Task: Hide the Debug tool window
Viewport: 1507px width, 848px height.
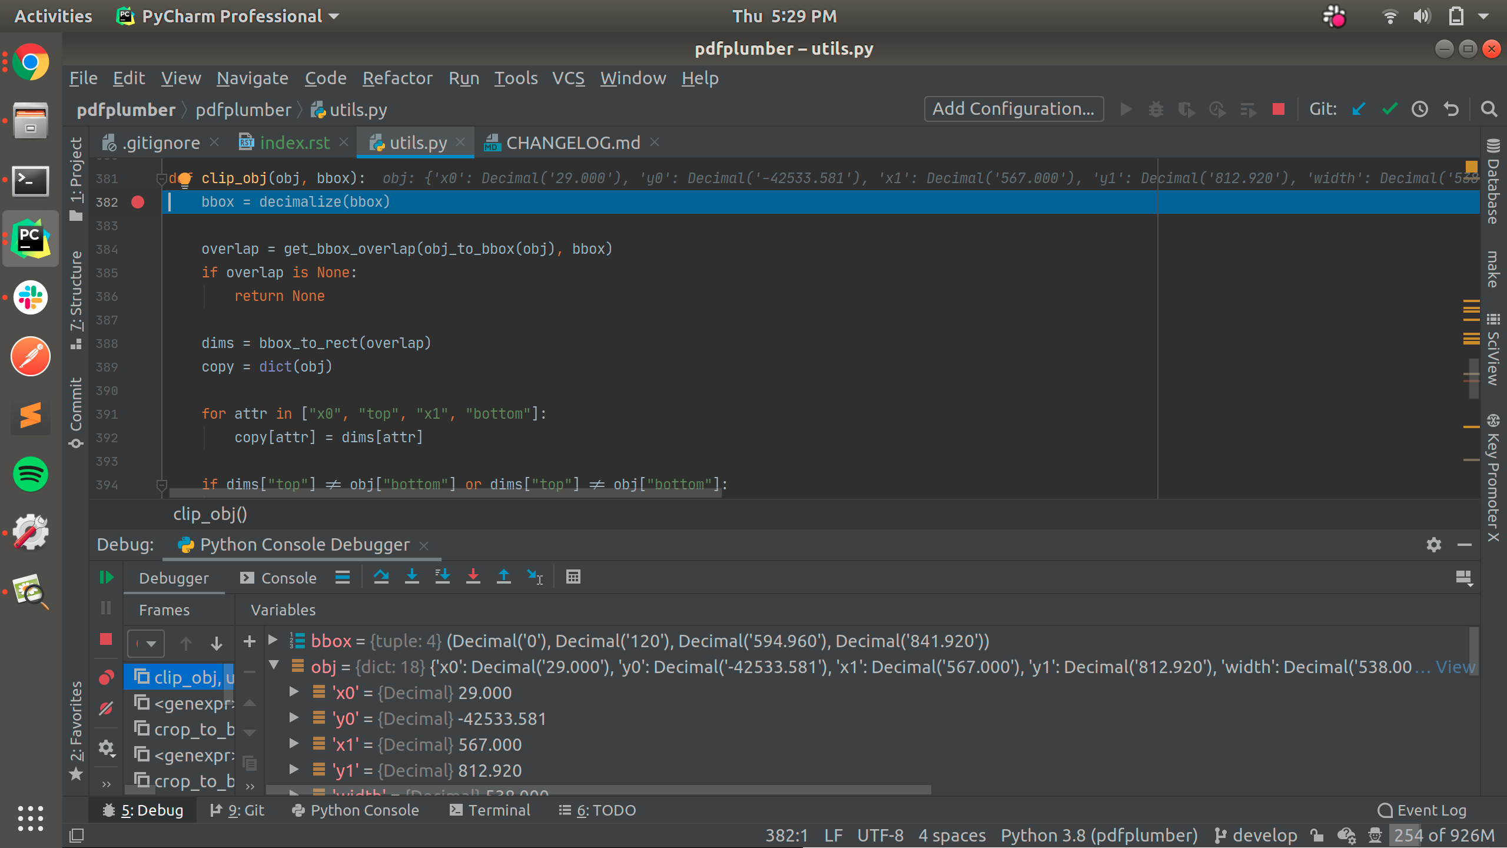Action: (1465, 545)
